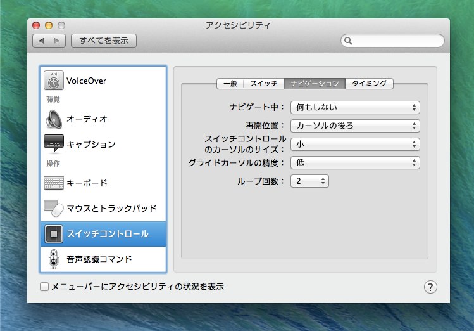Click the search magnifier icon
The width and height of the screenshot is (474, 331).
[348, 41]
